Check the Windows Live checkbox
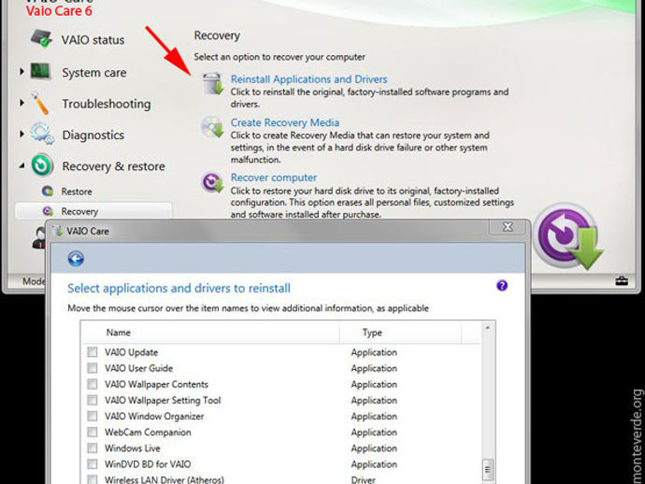Image resolution: width=645 pixels, height=484 pixels. [x=93, y=448]
